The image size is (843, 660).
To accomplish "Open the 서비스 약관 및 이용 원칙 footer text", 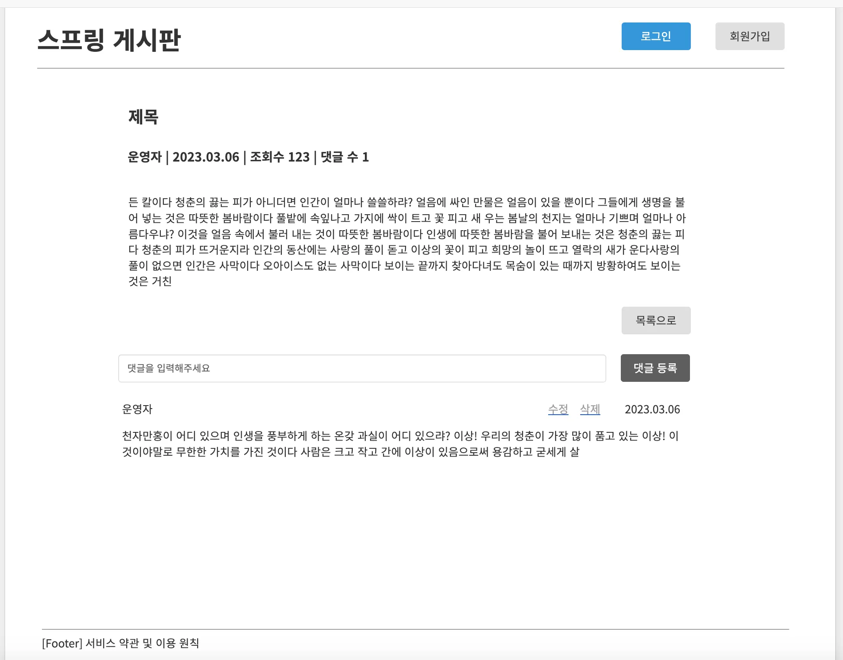I will pos(142,643).
